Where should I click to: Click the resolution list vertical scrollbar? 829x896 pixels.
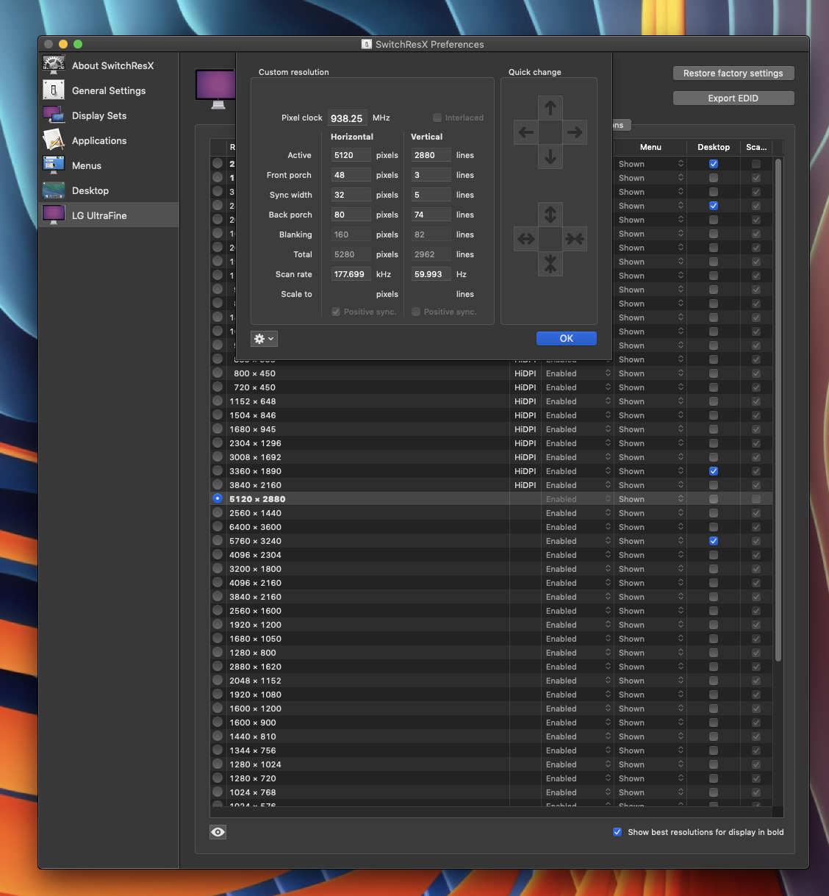point(778,412)
